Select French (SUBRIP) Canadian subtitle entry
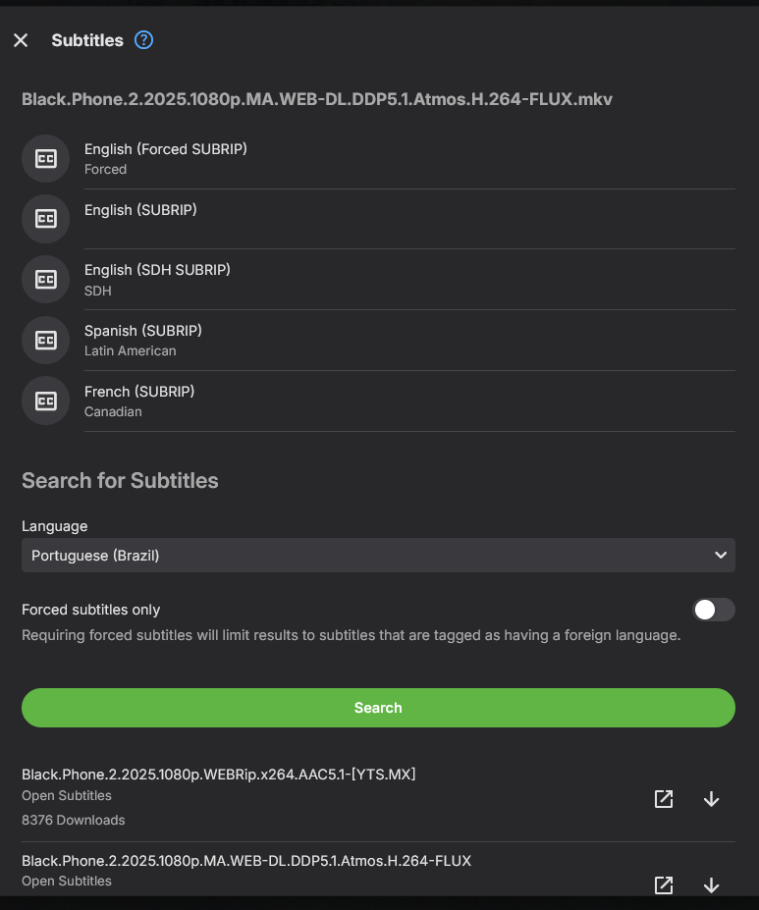 coord(139,401)
